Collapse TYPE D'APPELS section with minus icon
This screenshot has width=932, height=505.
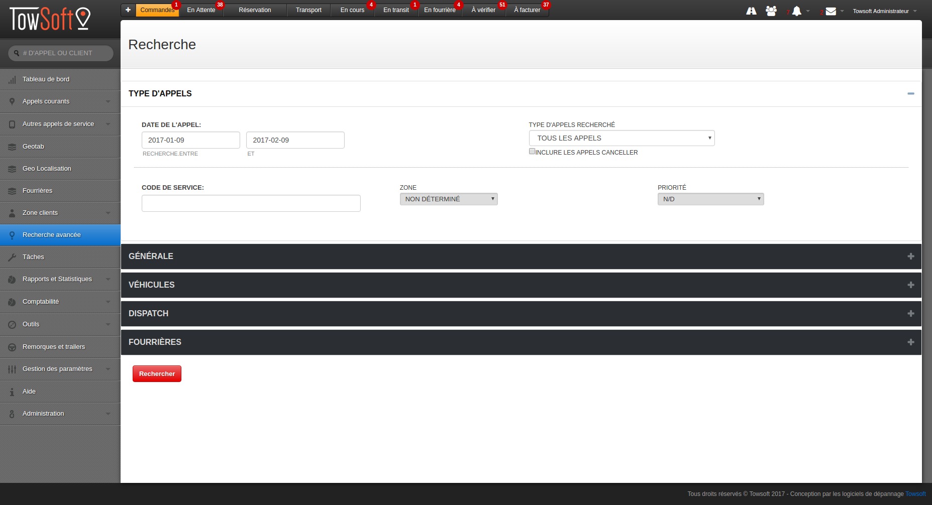click(910, 94)
